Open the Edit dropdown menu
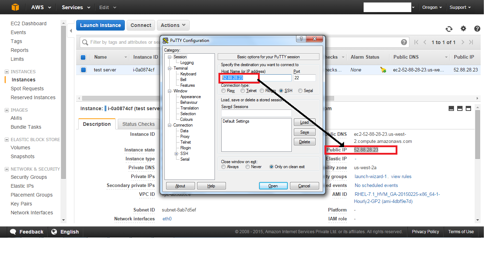Image resolution: width=486 pixels, height=273 pixels. click(x=107, y=7)
